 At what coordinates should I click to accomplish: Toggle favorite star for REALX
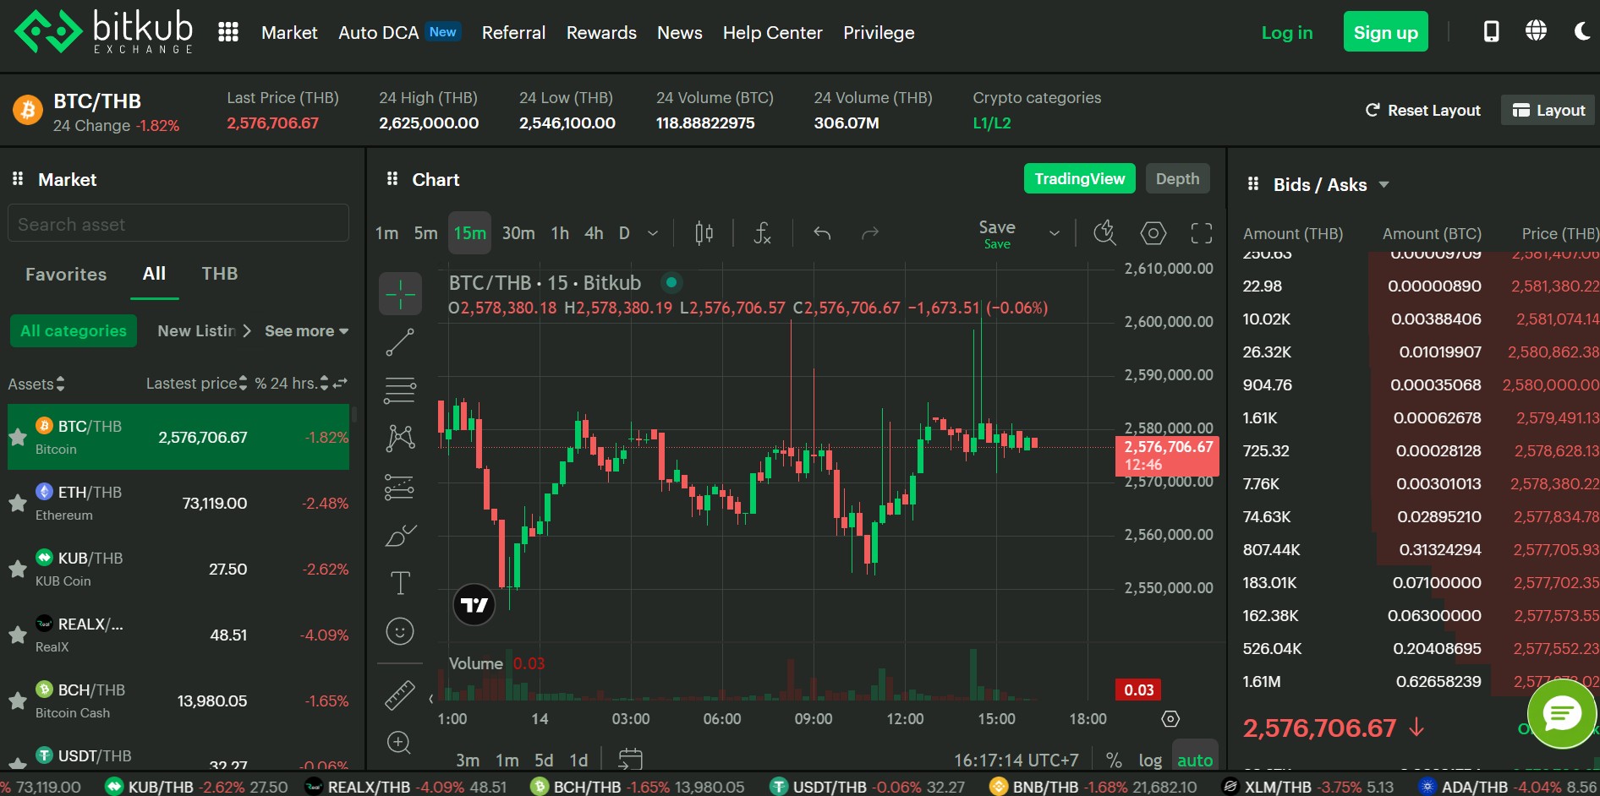click(x=18, y=635)
